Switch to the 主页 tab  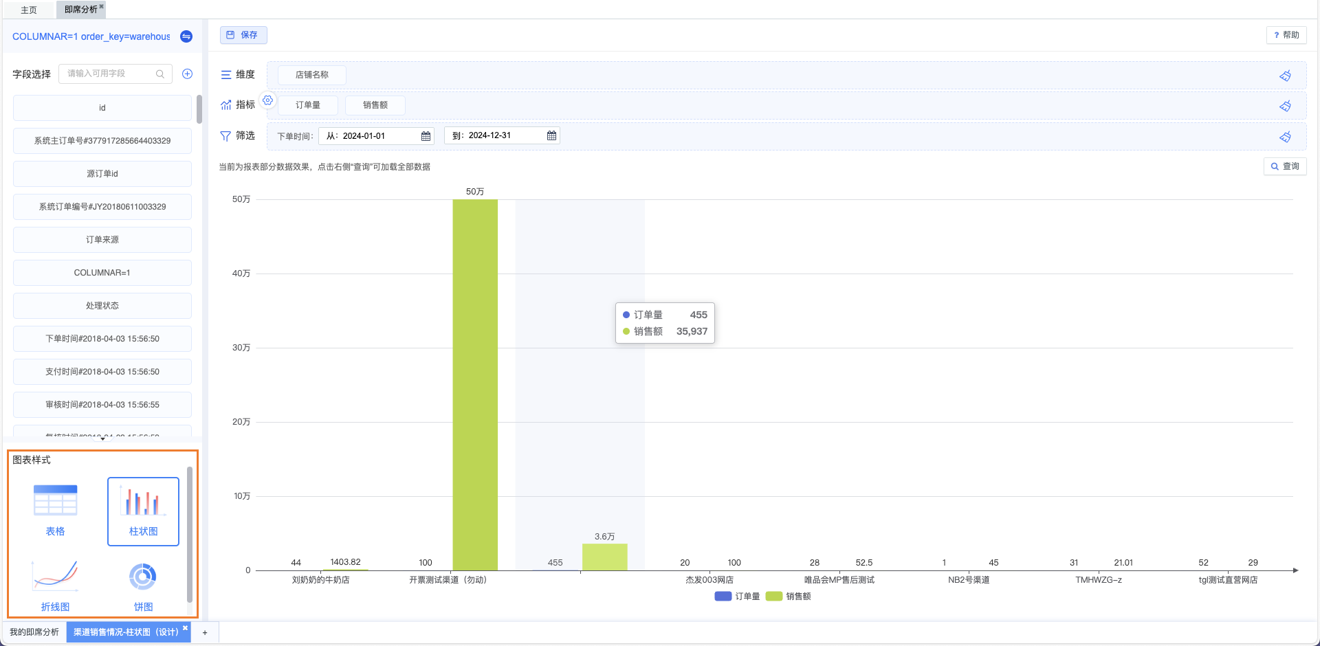29,10
